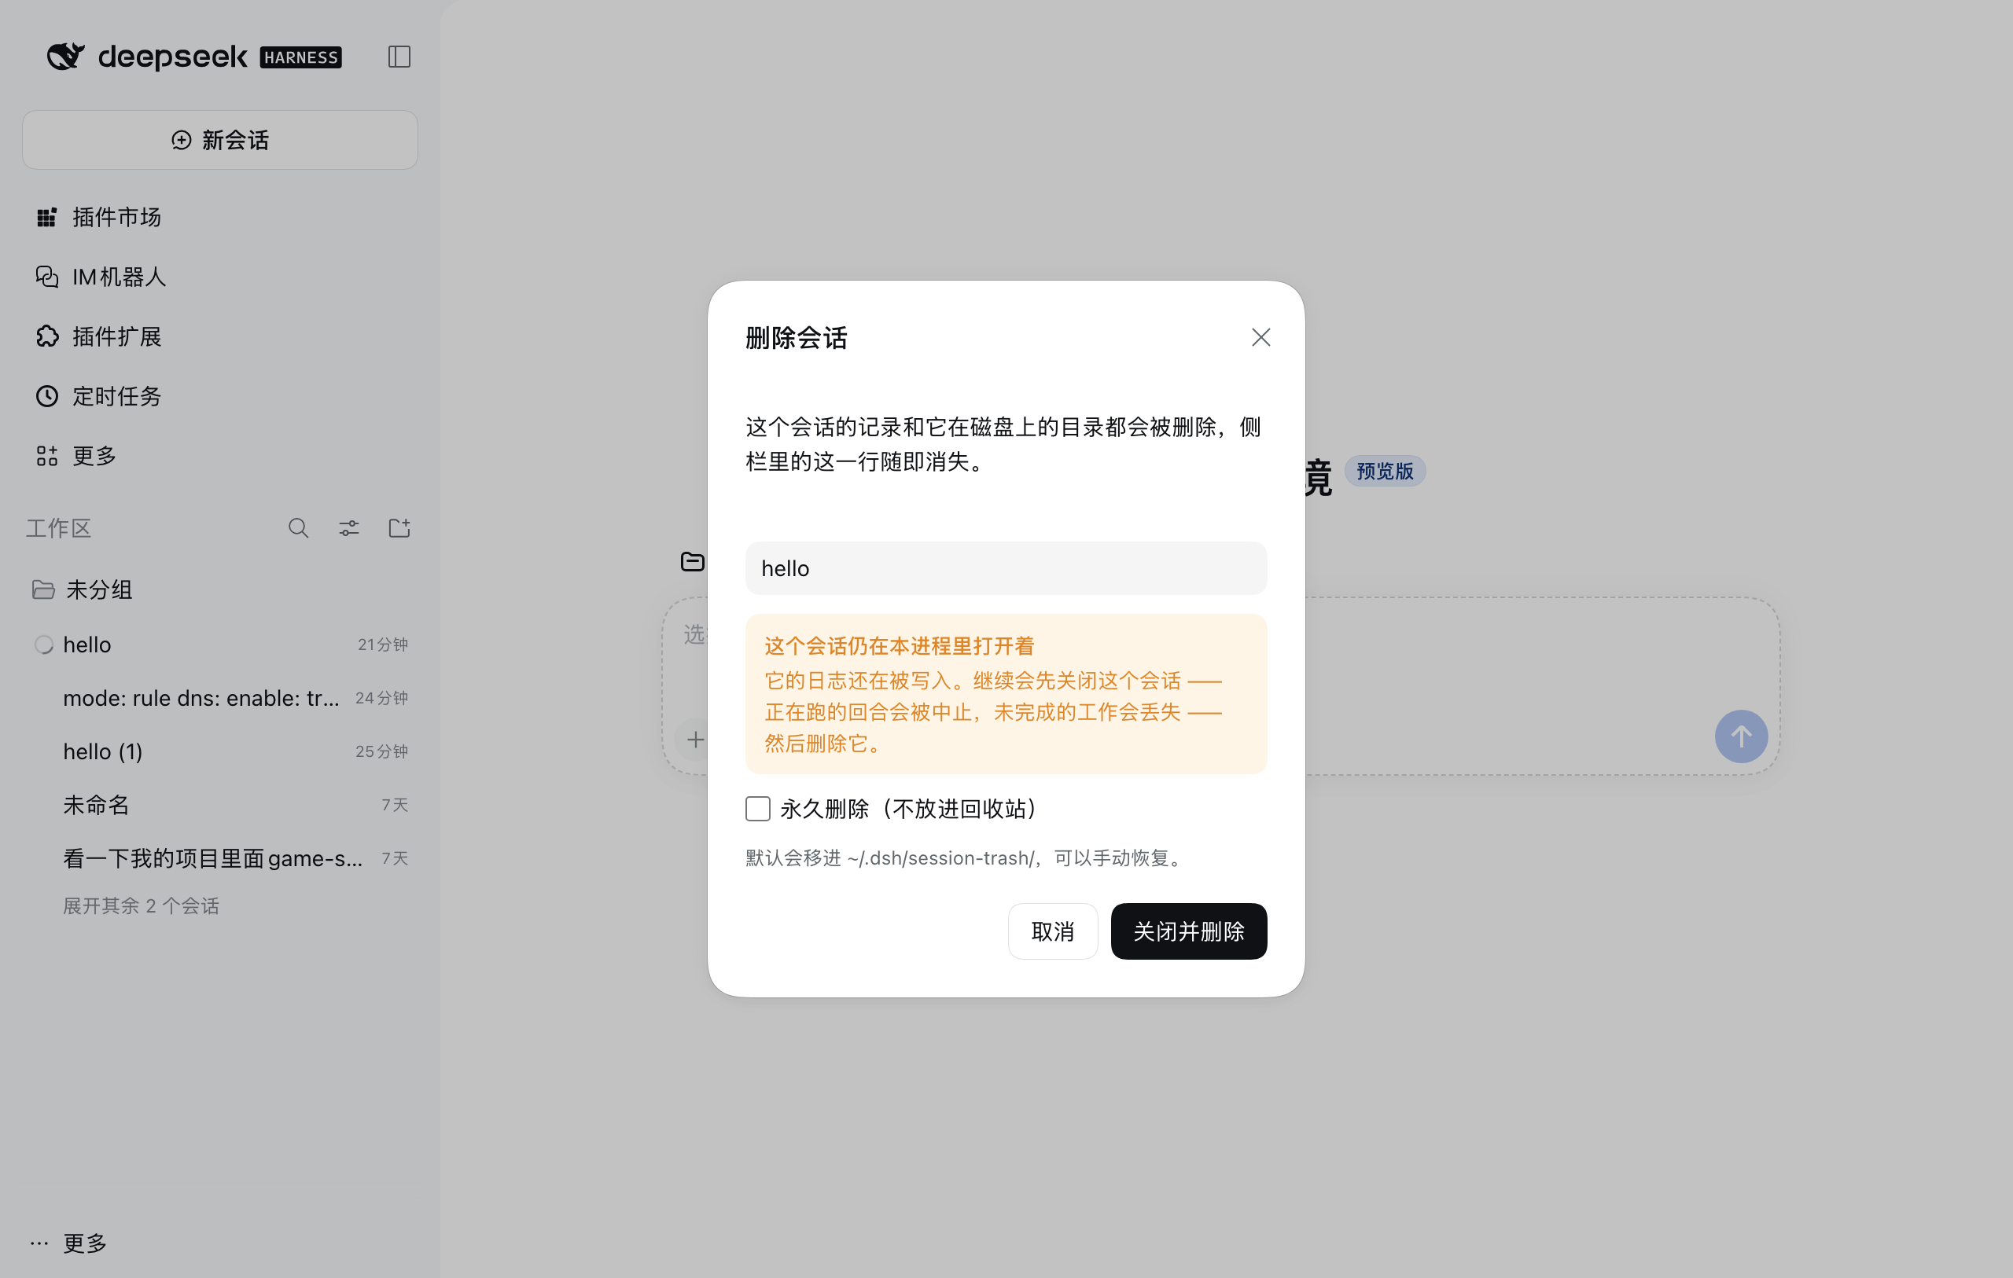Click the IM机器人 chat bubbles icon

(47, 277)
